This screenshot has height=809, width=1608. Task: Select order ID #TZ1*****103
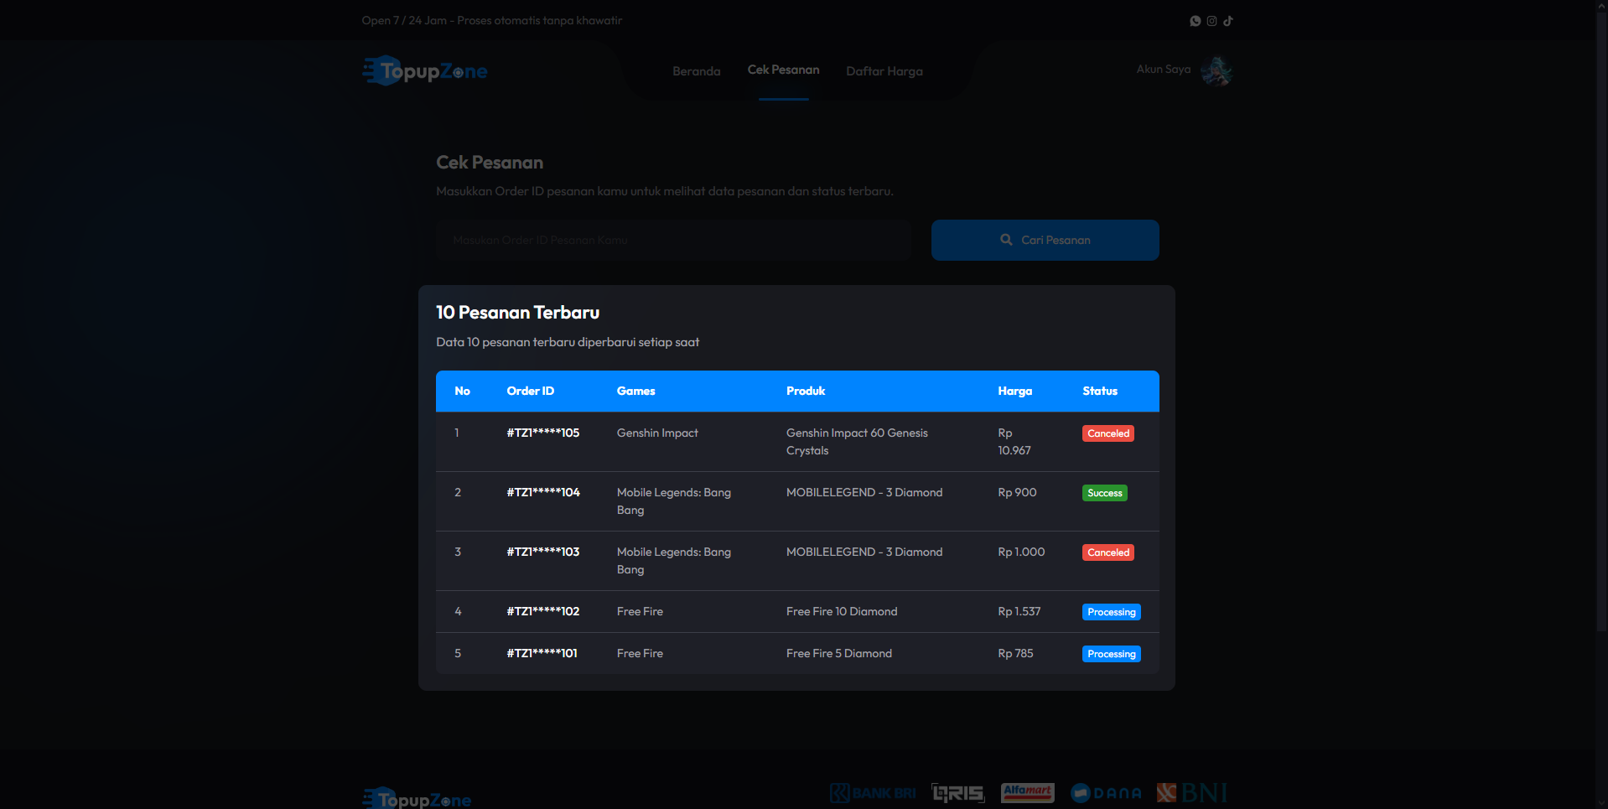(543, 552)
